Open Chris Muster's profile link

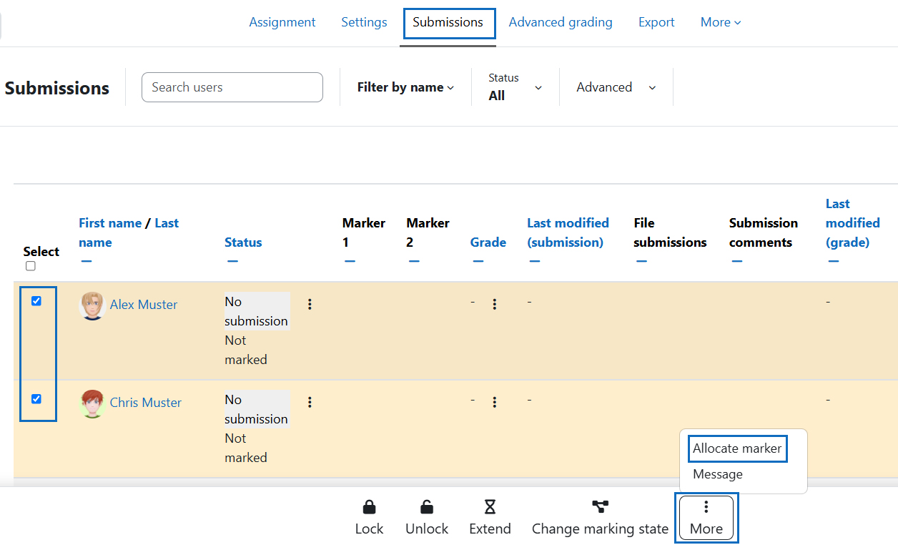click(x=146, y=403)
